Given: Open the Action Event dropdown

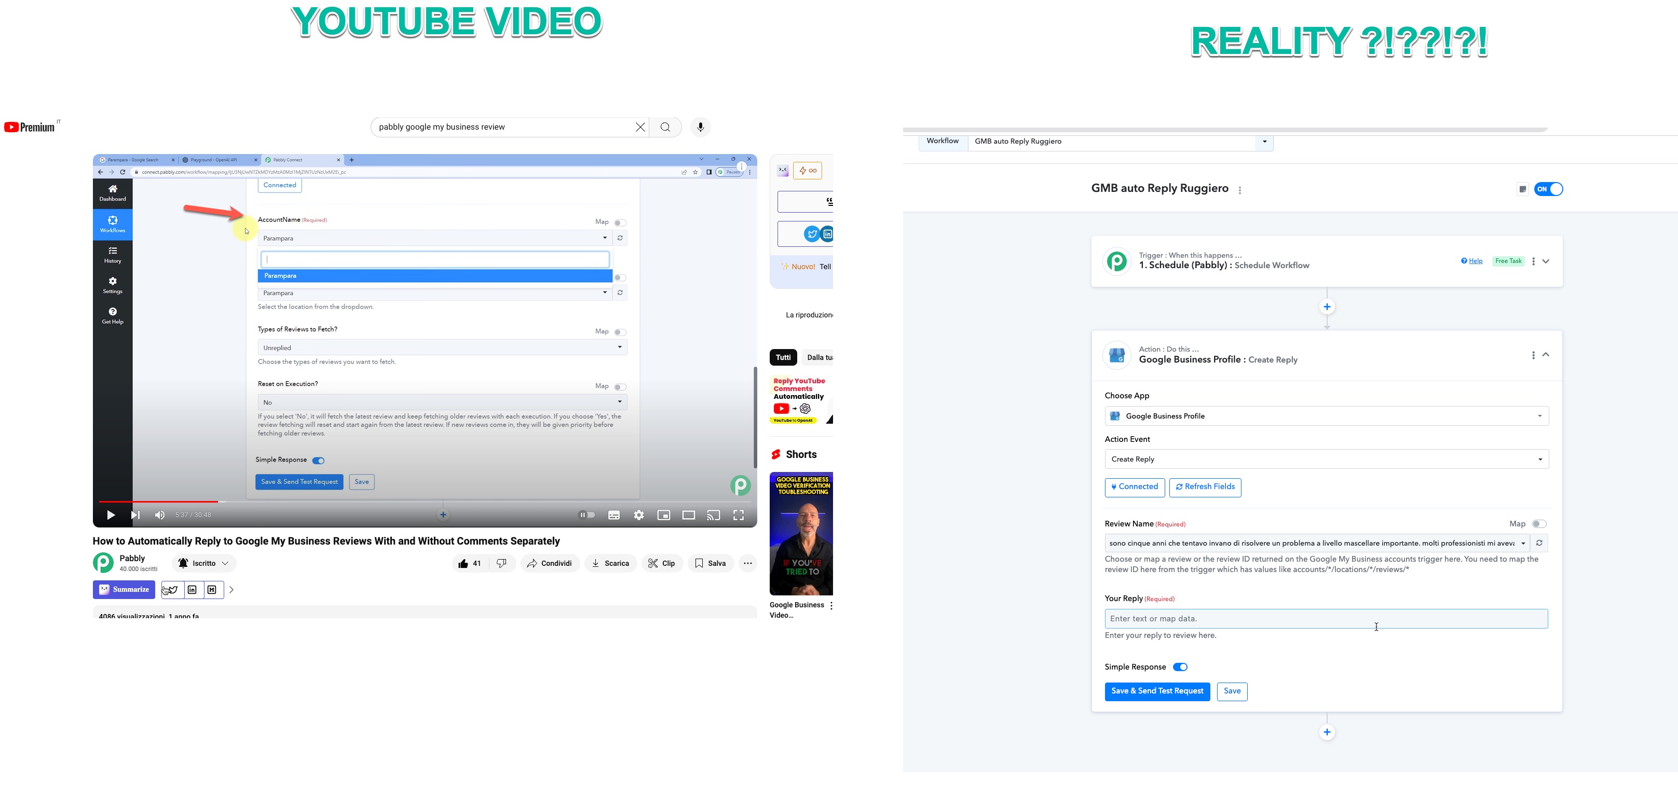Looking at the screenshot, I should (1326, 459).
